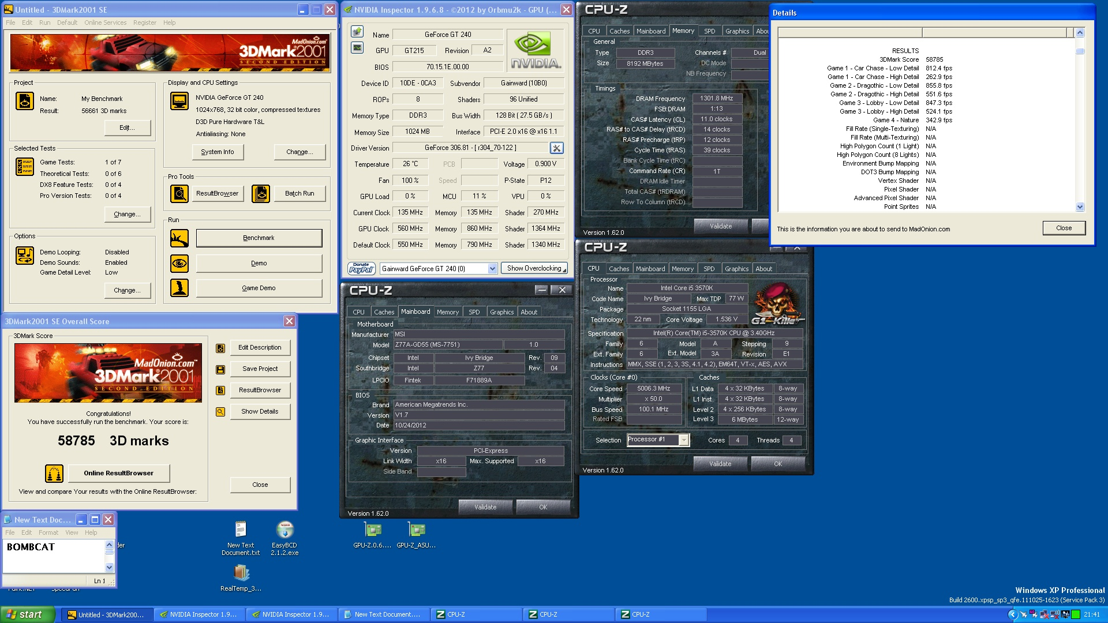Click the Online ResultBrowser icon

pos(54,474)
